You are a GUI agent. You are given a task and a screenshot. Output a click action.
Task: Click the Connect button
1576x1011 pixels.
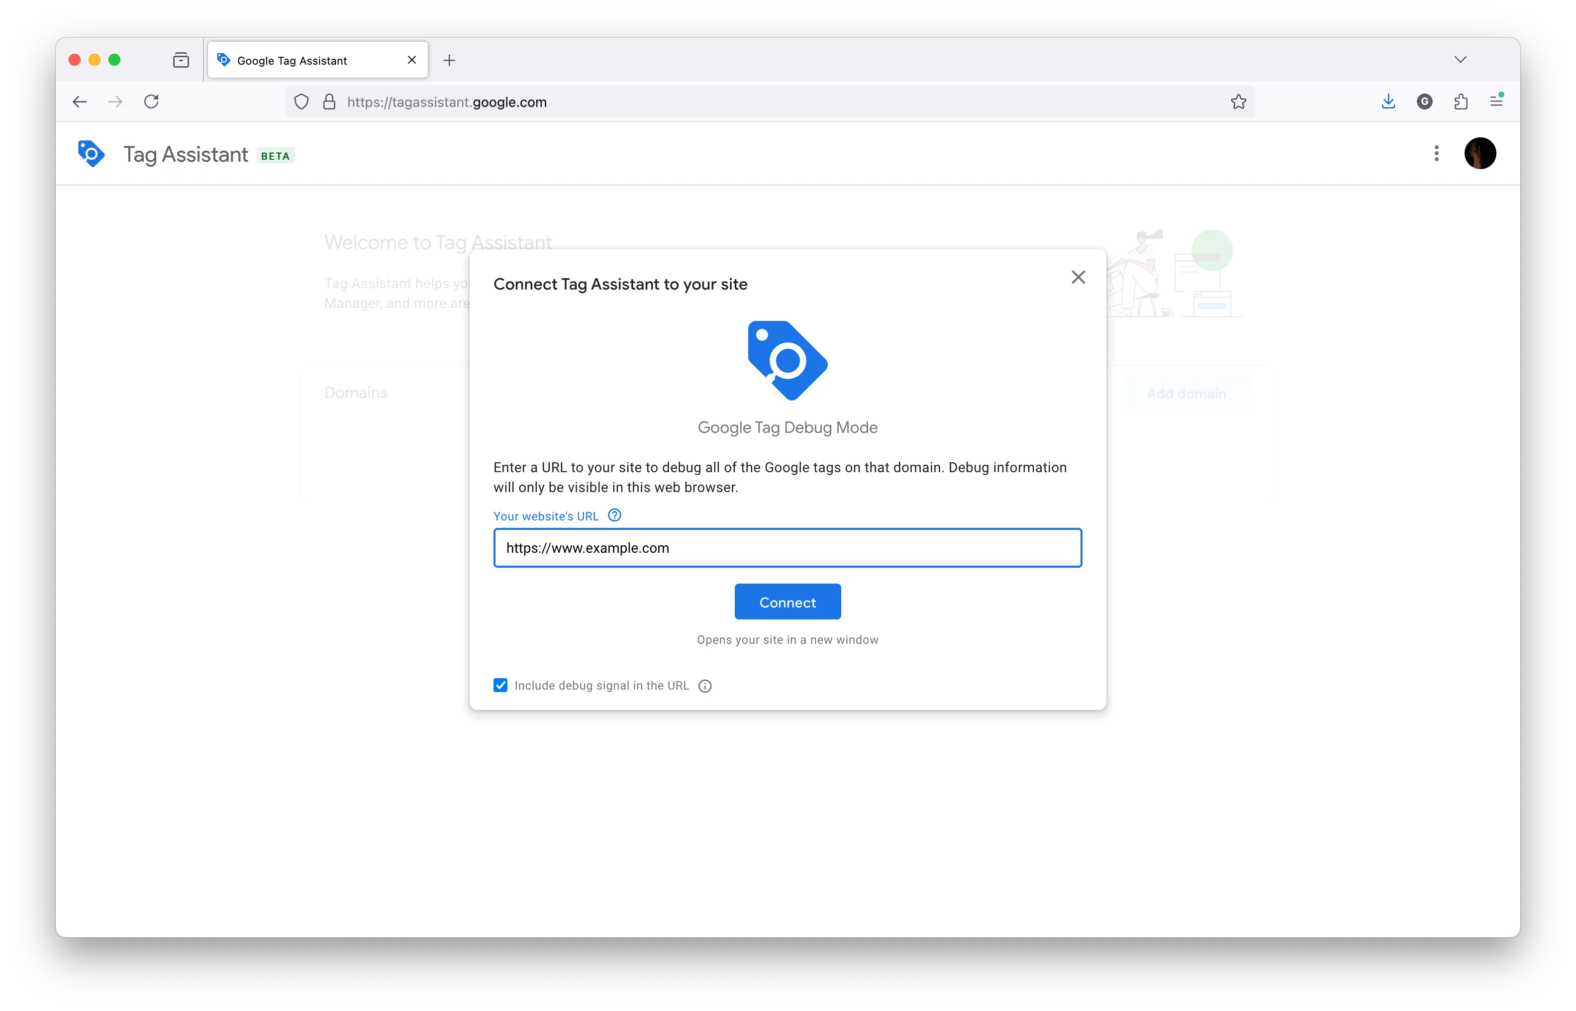coord(787,602)
